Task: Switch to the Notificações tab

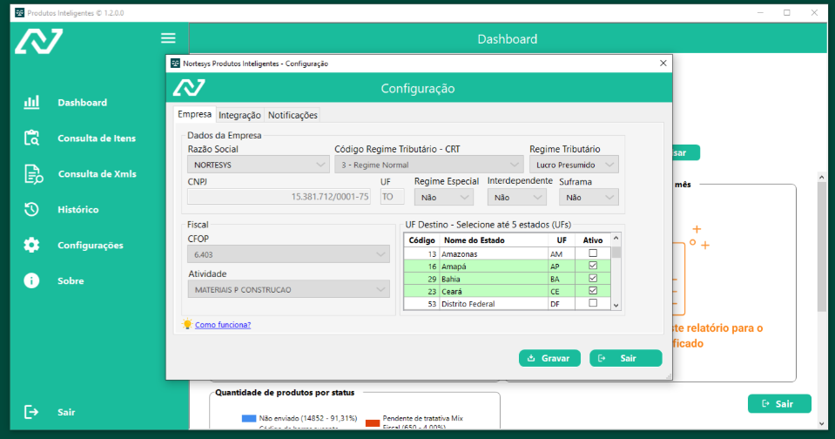Action: tap(293, 115)
